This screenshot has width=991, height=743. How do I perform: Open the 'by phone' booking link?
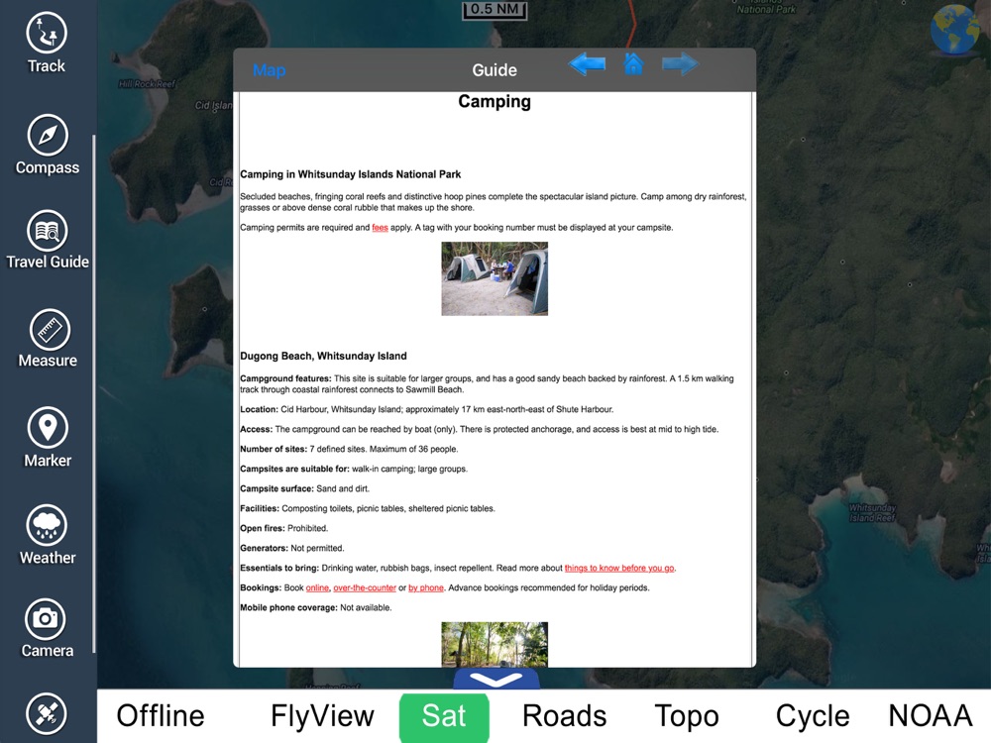pyautogui.click(x=426, y=587)
